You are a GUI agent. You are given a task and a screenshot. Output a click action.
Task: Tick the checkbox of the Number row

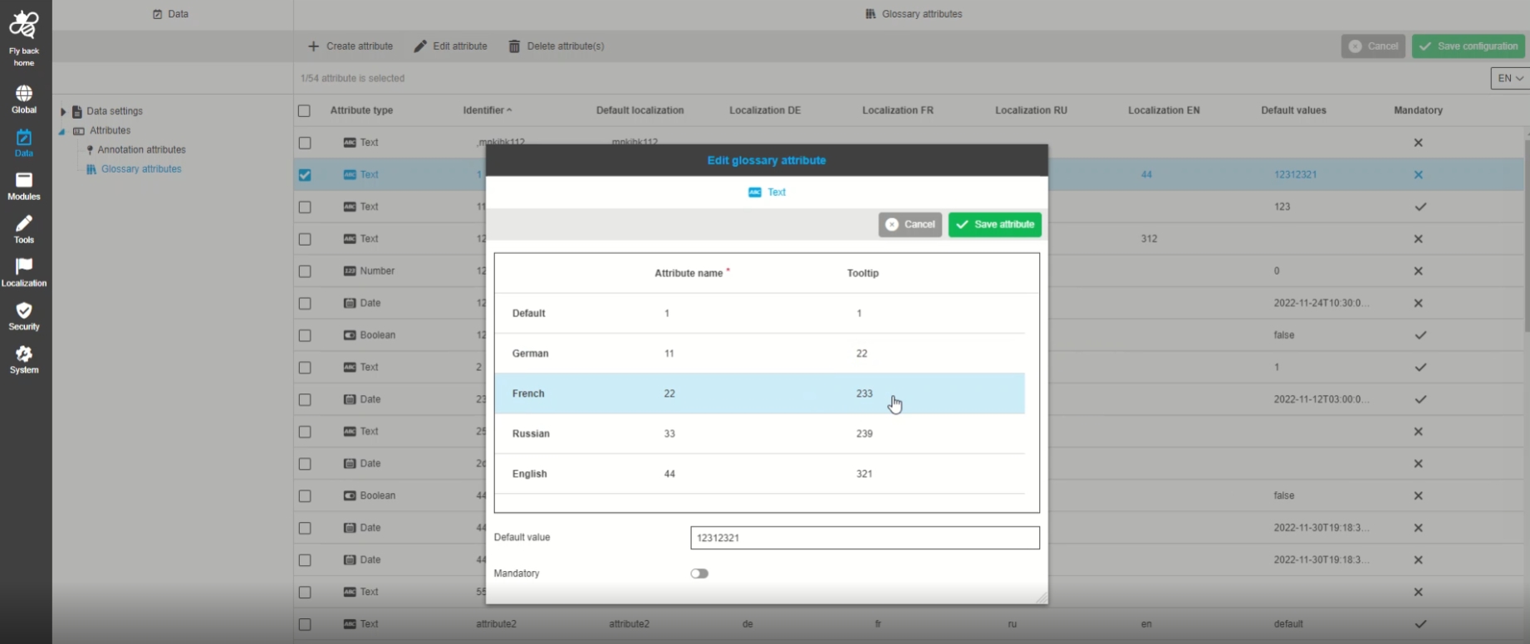(305, 271)
